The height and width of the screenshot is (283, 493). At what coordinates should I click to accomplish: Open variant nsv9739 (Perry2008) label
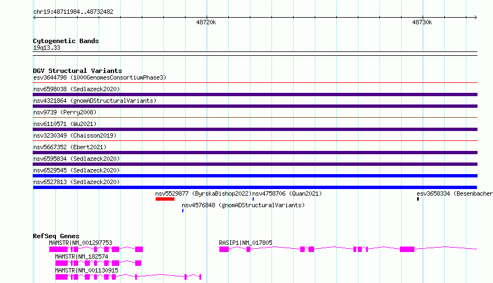65,112
